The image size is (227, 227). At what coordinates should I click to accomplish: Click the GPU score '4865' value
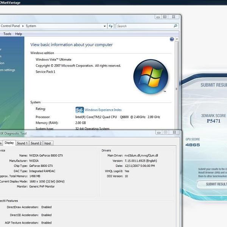tap(193, 145)
